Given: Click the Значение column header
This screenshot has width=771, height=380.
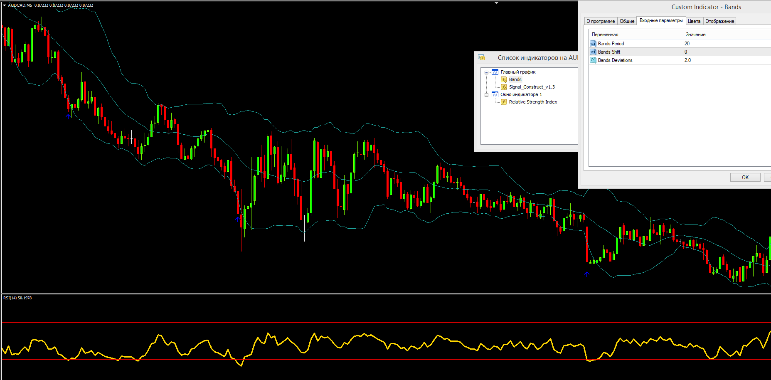Looking at the screenshot, I should (727, 35).
